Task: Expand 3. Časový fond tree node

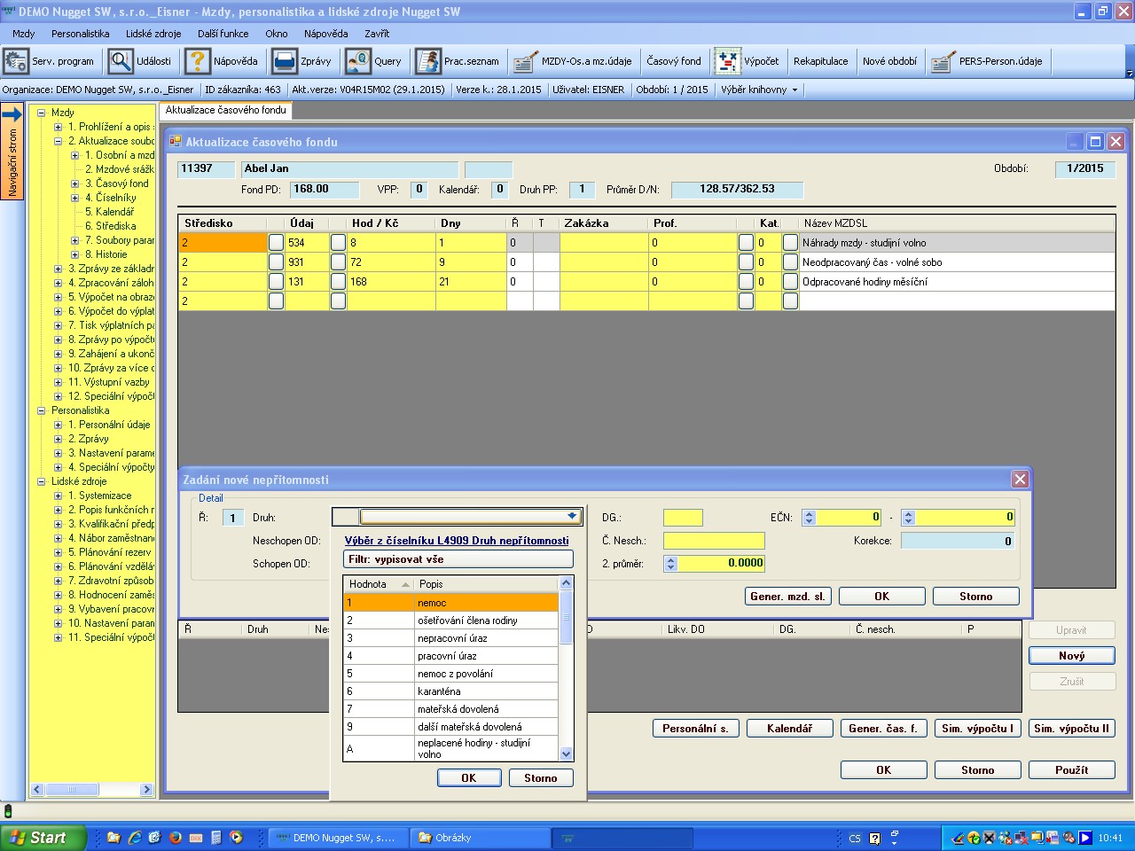Action: (75, 183)
